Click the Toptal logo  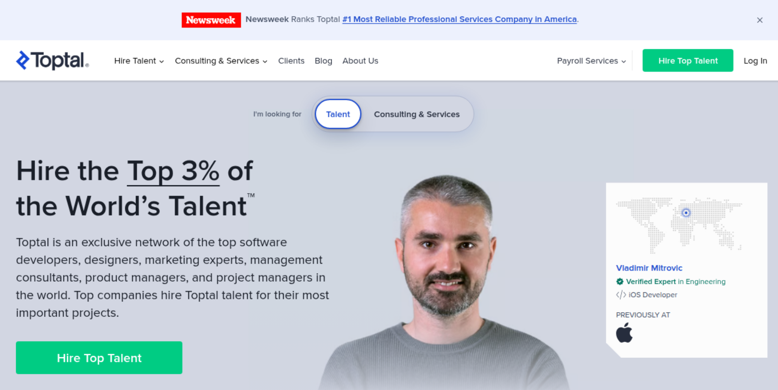coord(52,61)
